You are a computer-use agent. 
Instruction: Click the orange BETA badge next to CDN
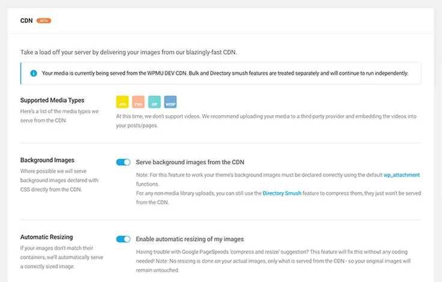pos(44,21)
